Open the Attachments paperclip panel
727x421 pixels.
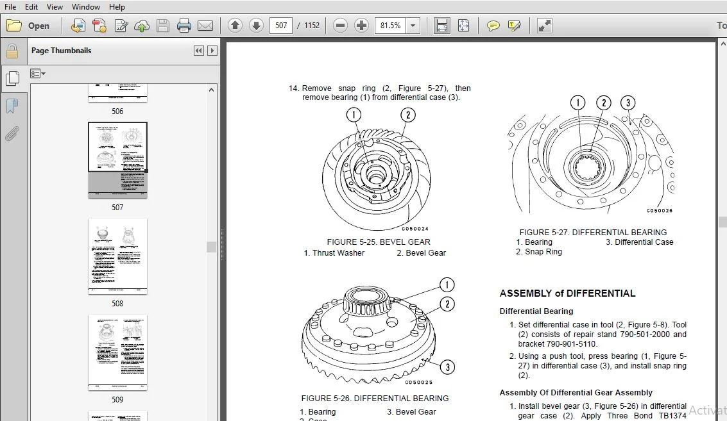(12, 134)
